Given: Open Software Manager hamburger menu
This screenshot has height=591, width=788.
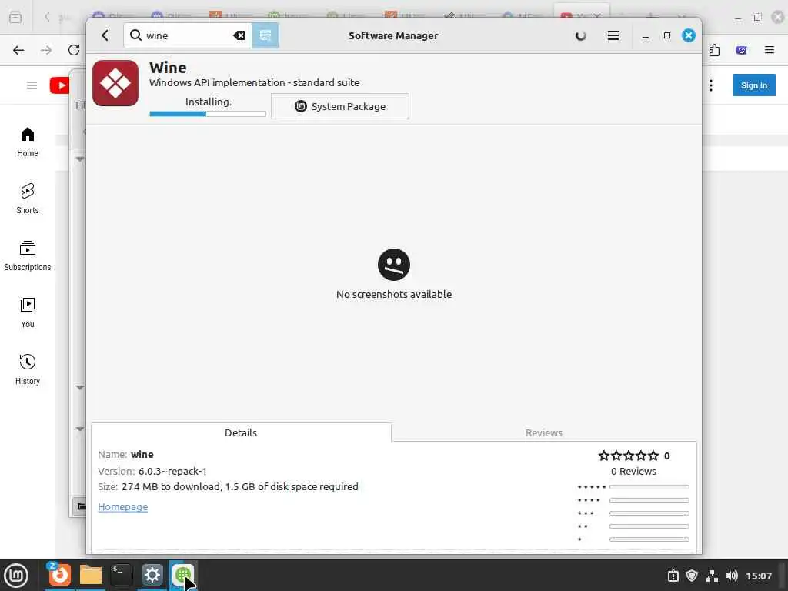Looking at the screenshot, I should (x=613, y=35).
